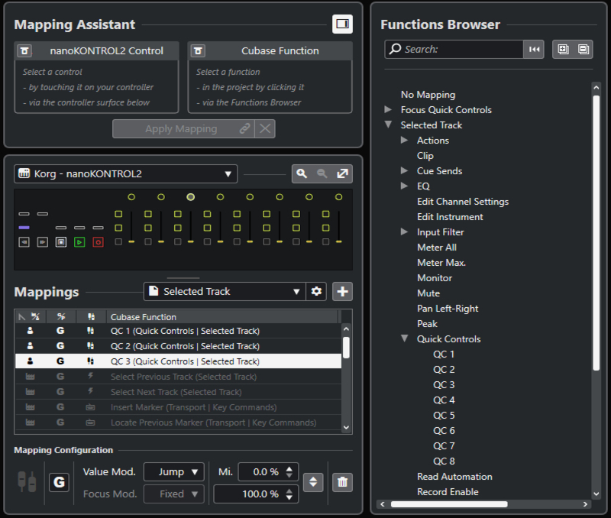Select the Select Previous Track mapping row
Image resolution: width=611 pixels, height=518 pixels.
point(178,377)
